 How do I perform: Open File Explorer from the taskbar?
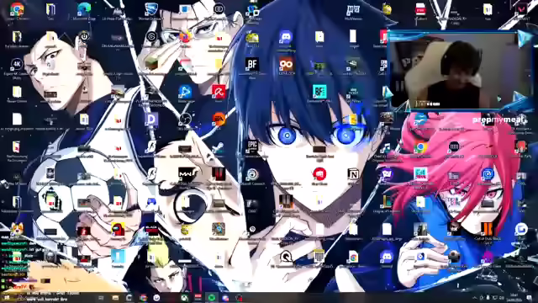point(115,297)
